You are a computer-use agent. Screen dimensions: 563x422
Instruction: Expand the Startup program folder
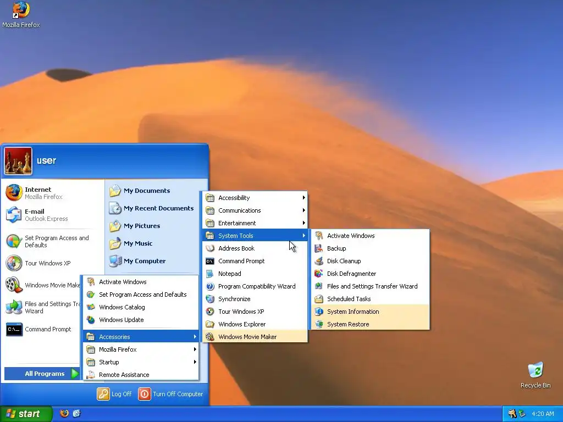click(x=141, y=362)
